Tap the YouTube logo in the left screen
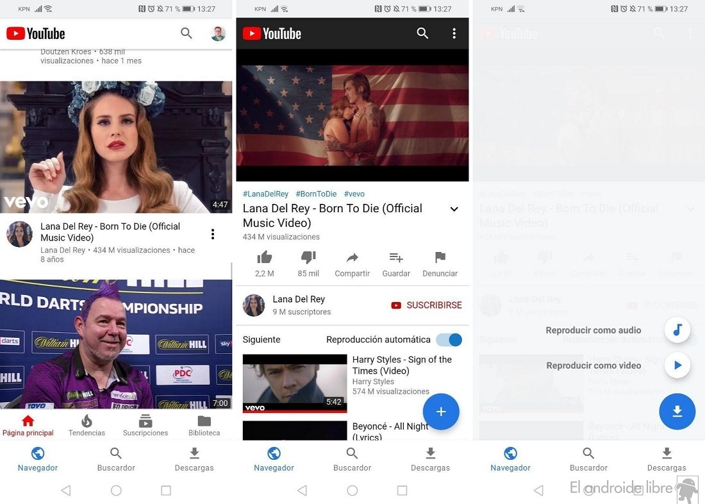The image size is (705, 504). pyautogui.click(x=35, y=33)
